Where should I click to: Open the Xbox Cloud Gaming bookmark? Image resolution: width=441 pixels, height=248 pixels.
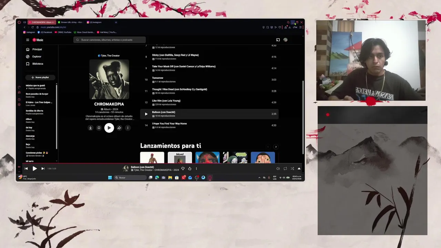tap(84, 32)
